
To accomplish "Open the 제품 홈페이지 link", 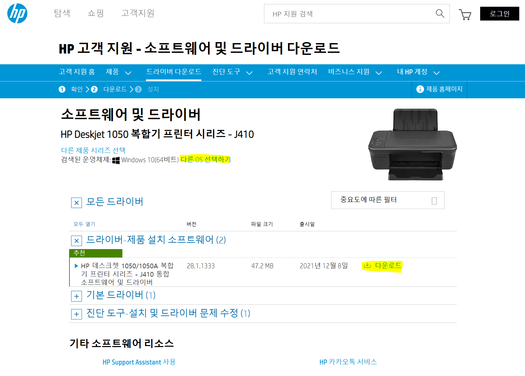I will 439,89.
